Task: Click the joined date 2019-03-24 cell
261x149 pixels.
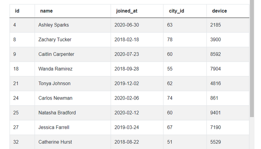Action: pos(137,127)
